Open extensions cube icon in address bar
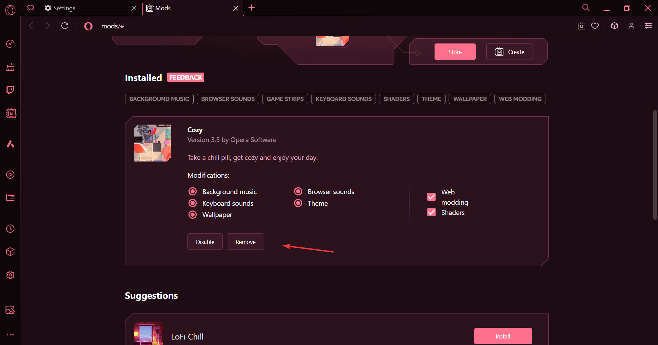The image size is (658, 345). click(614, 26)
